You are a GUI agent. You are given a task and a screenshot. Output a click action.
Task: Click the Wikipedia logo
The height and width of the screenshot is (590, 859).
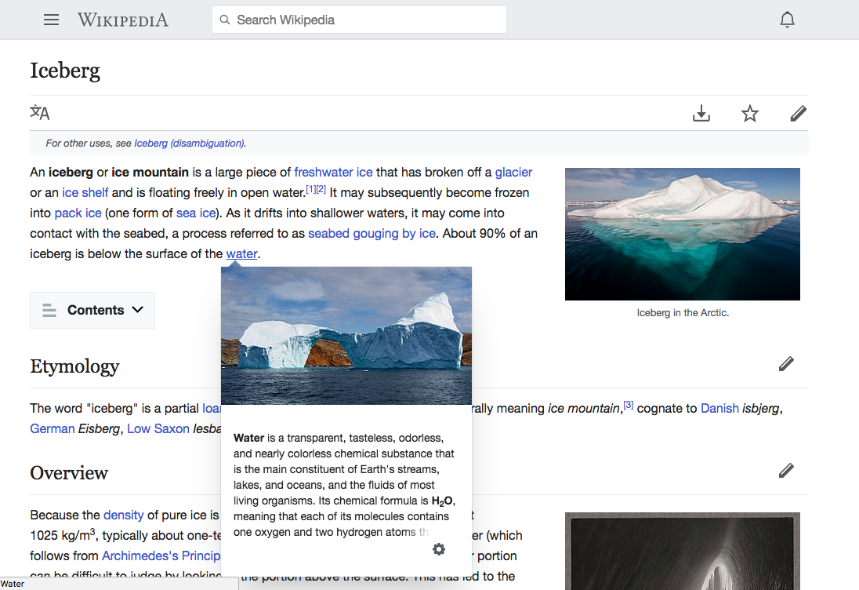tap(123, 20)
